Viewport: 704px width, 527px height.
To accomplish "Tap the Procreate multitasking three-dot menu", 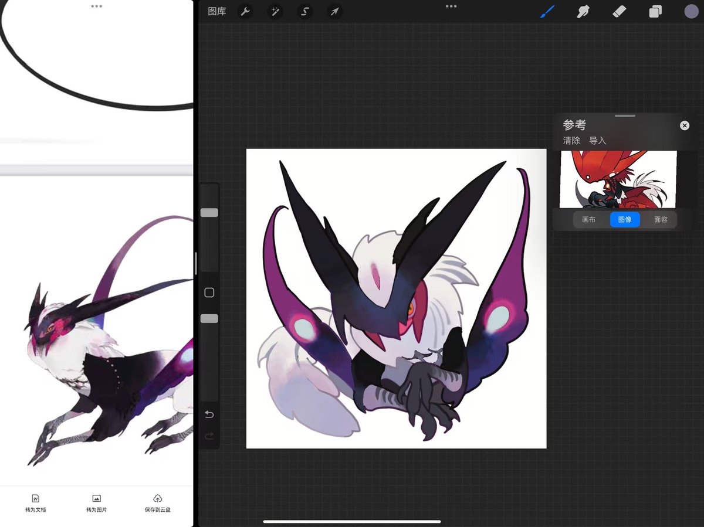I will coord(451,6).
